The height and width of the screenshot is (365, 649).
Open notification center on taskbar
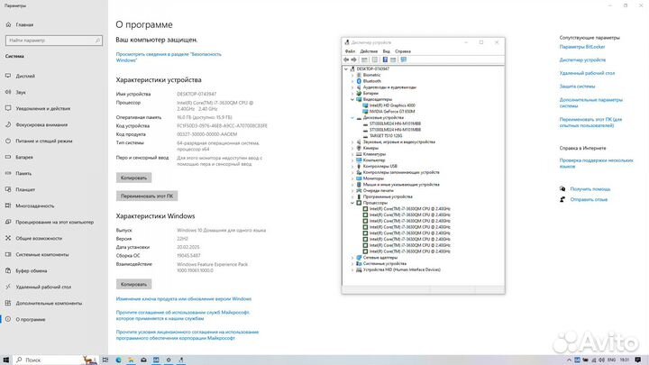pyautogui.click(x=638, y=360)
